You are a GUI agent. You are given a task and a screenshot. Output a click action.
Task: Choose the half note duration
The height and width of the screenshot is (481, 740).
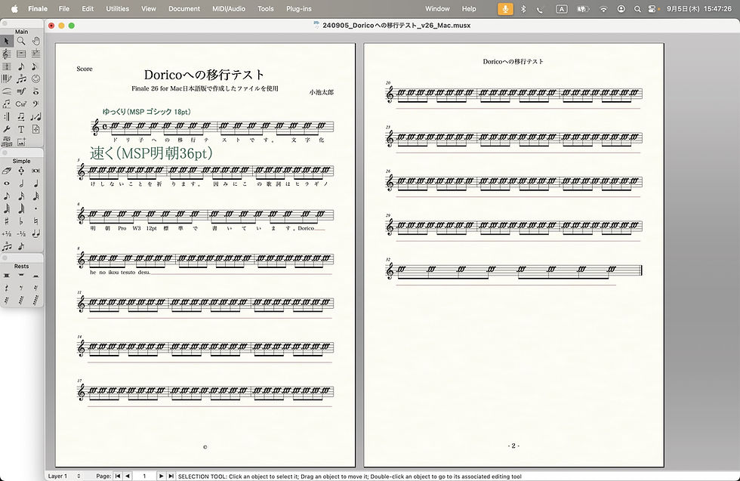click(21, 183)
